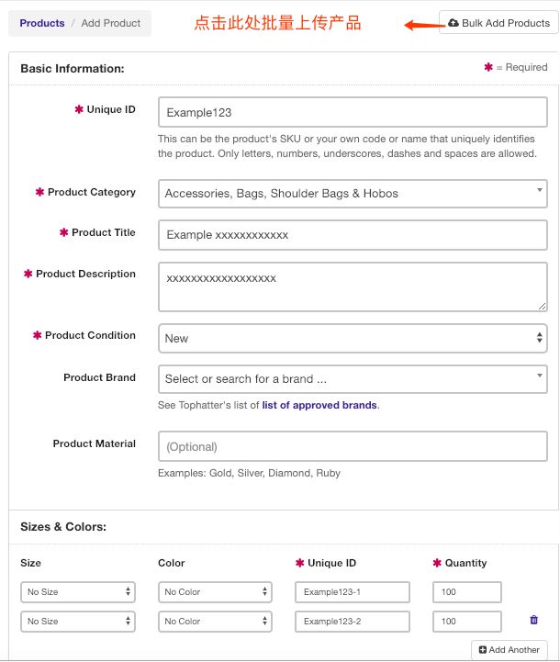Click the Product Title input field
The width and height of the screenshot is (560, 662).
click(x=353, y=234)
